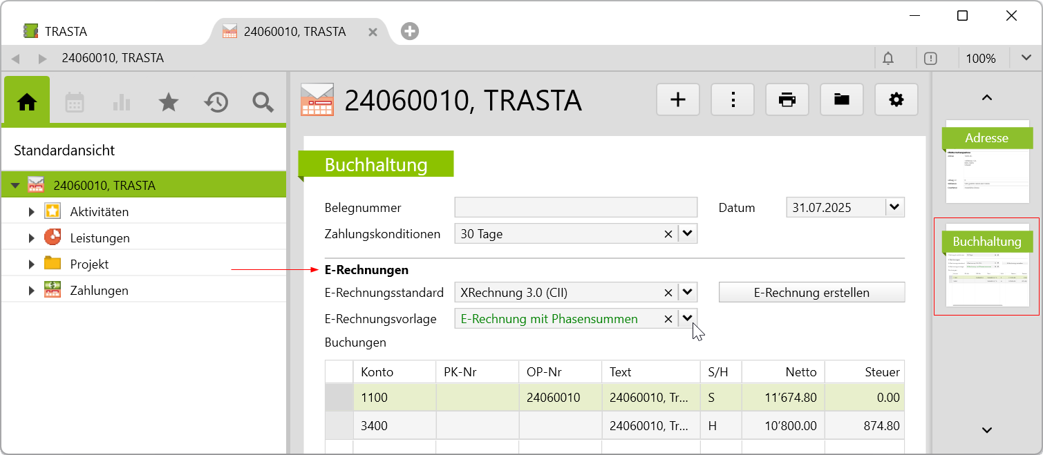Jump to the Adresse section thumbnail
The image size is (1043, 455).
coord(986,162)
